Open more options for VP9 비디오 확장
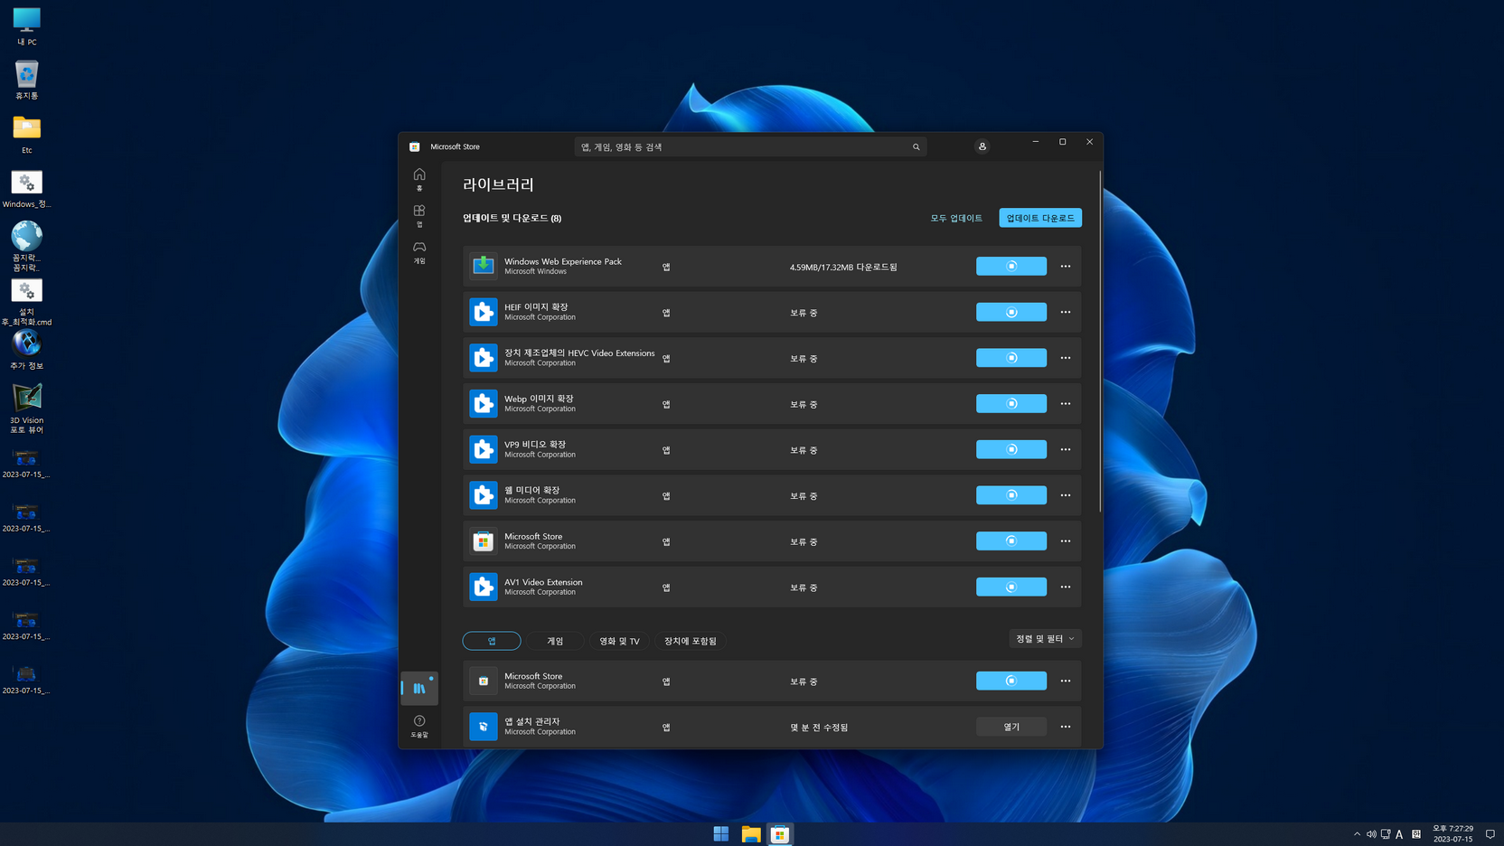Viewport: 1504px width, 846px height. click(1066, 449)
